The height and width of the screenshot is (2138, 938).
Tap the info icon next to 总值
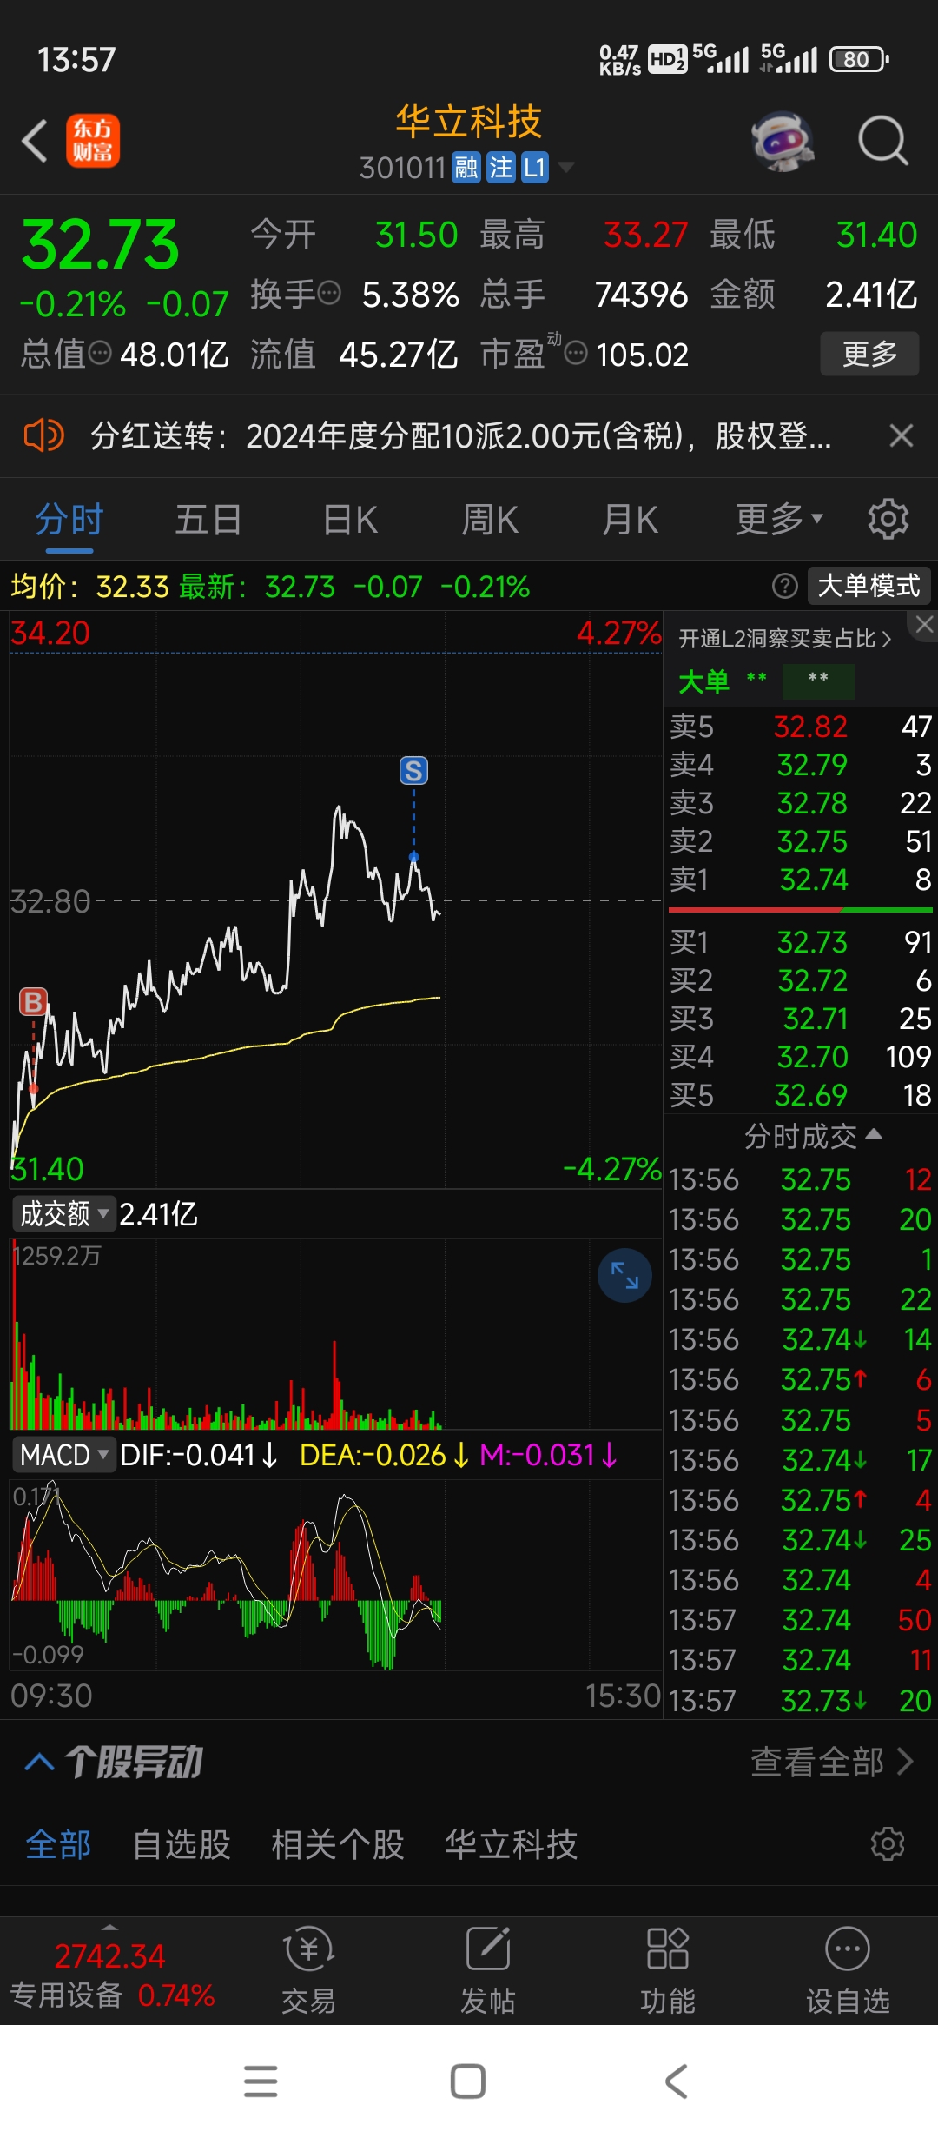point(101,353)
